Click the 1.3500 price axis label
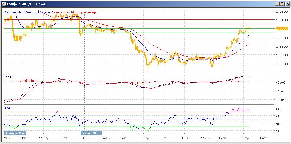The width and height of the screenshot is (291, 144). pos(281,12)
